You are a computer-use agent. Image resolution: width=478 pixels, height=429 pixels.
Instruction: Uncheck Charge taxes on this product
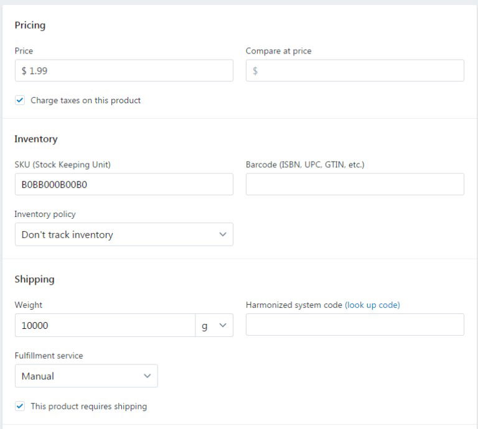point(20,100)
